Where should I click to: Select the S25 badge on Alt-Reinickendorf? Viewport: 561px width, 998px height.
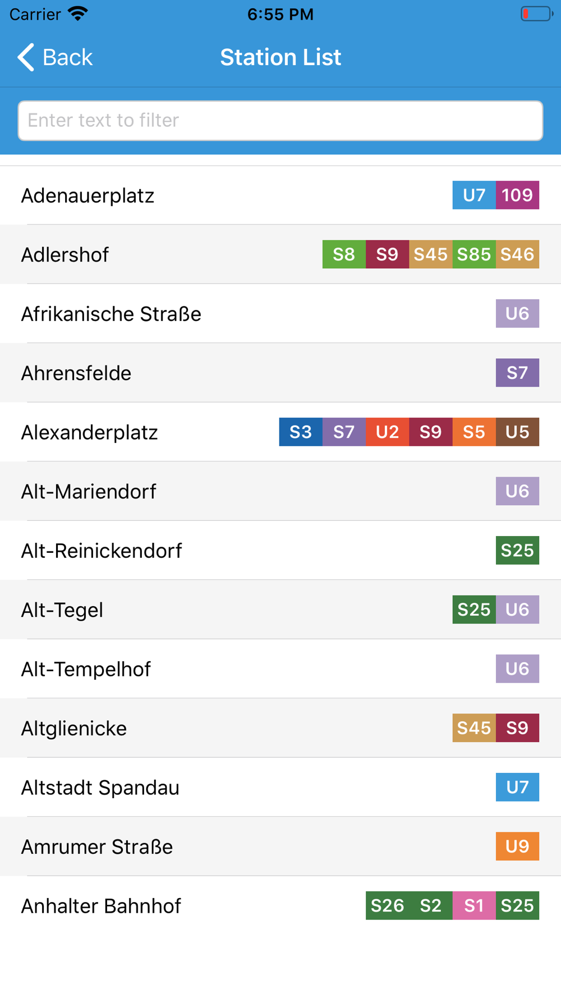[x=517, y=550]
